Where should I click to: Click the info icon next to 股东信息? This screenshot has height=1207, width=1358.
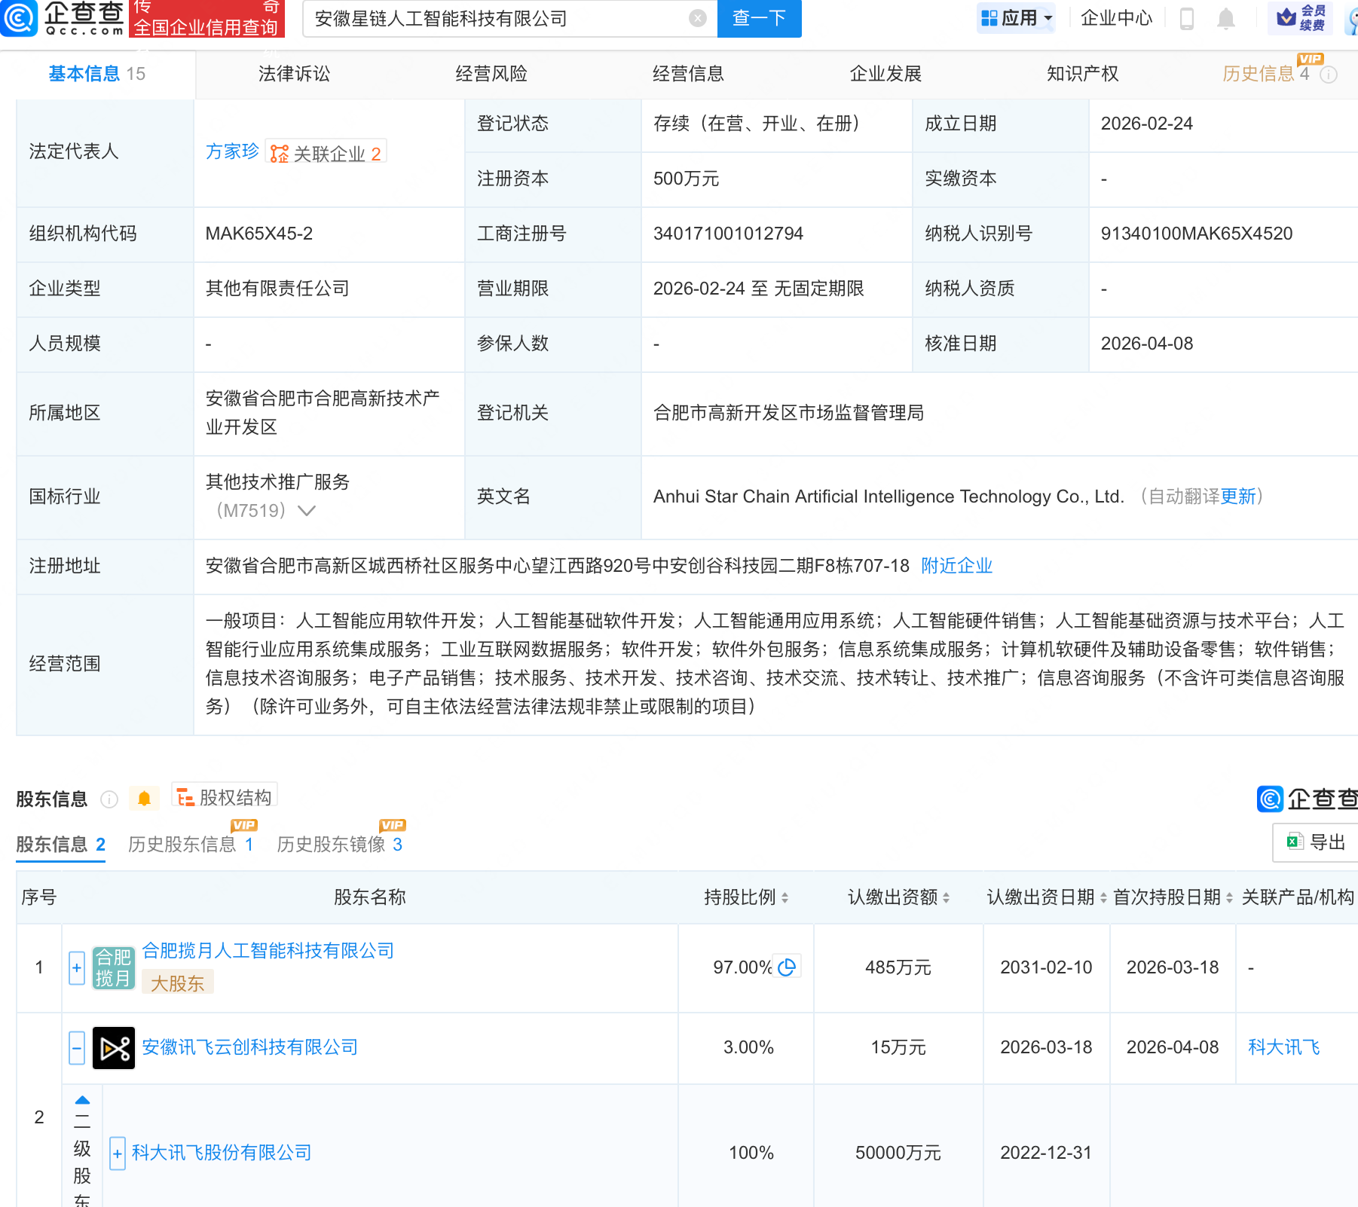coord(109,799)
